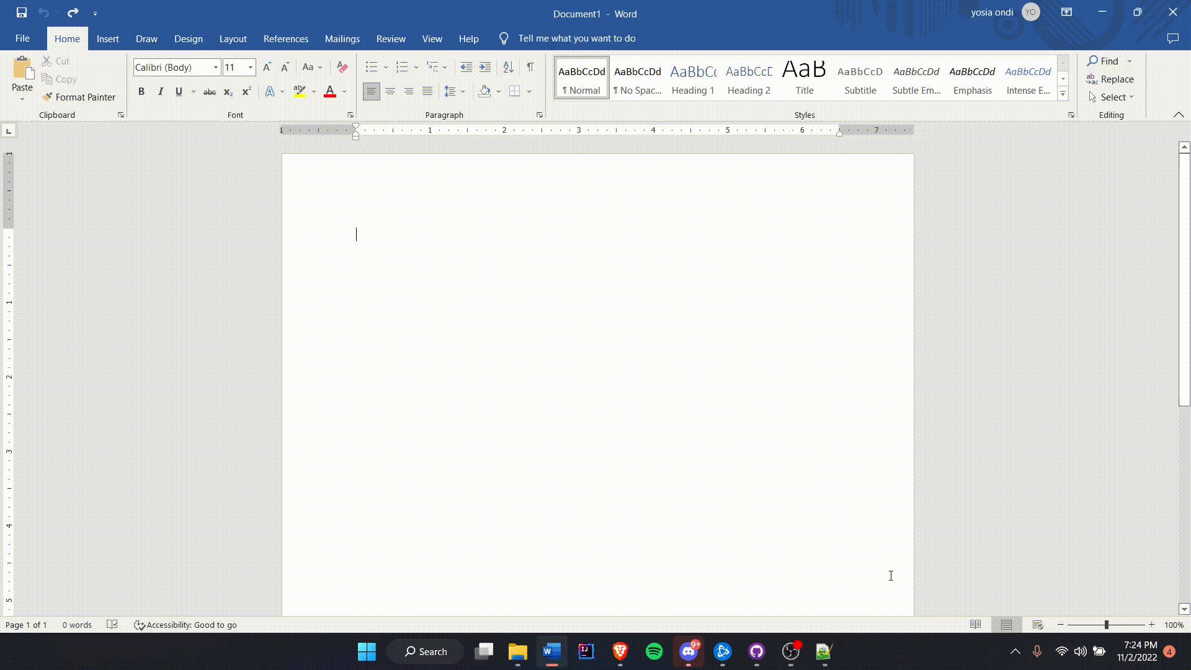1191x670 pixels.
Task: Toggle Italic formatting on
Action: 160,92
